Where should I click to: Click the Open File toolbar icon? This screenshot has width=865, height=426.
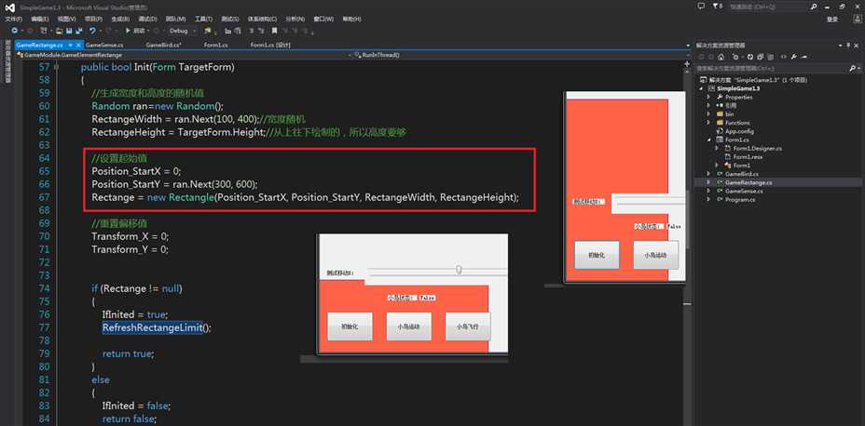point(59,31)
